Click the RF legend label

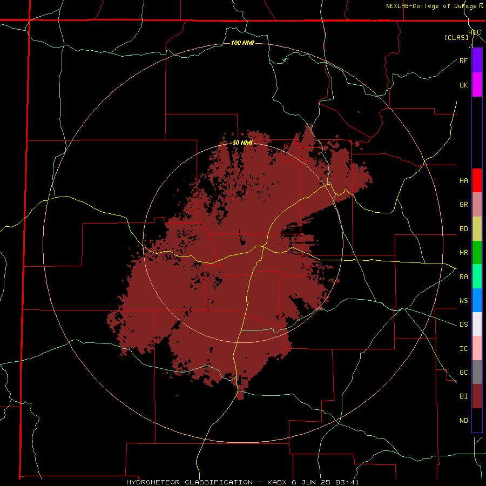pyautogui.click(x=463, y=60)
